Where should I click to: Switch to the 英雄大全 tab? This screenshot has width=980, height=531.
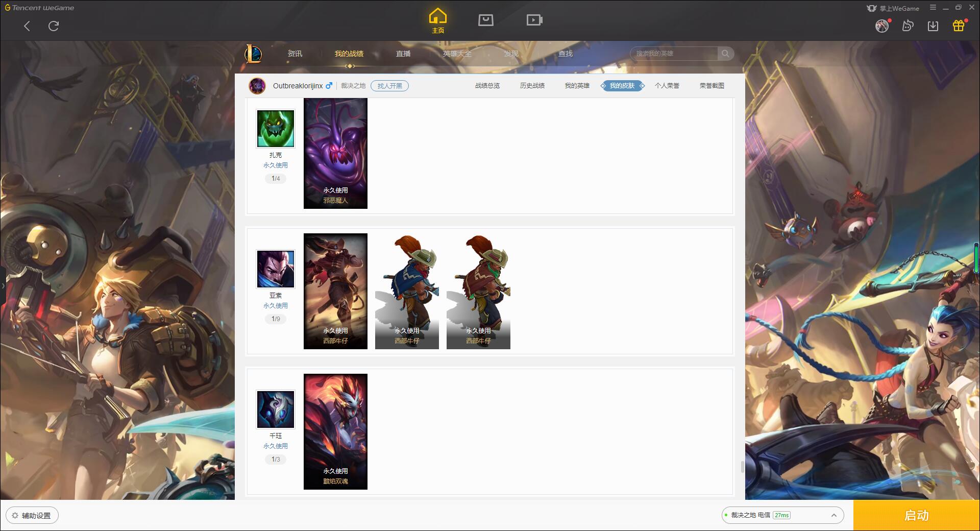[x=457, y=54]
